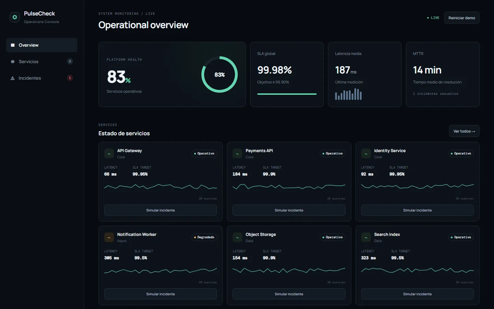The image size is (494, 309).
Task: Click Payments API '184 ms' latency
Action: [x=240, y=174]
